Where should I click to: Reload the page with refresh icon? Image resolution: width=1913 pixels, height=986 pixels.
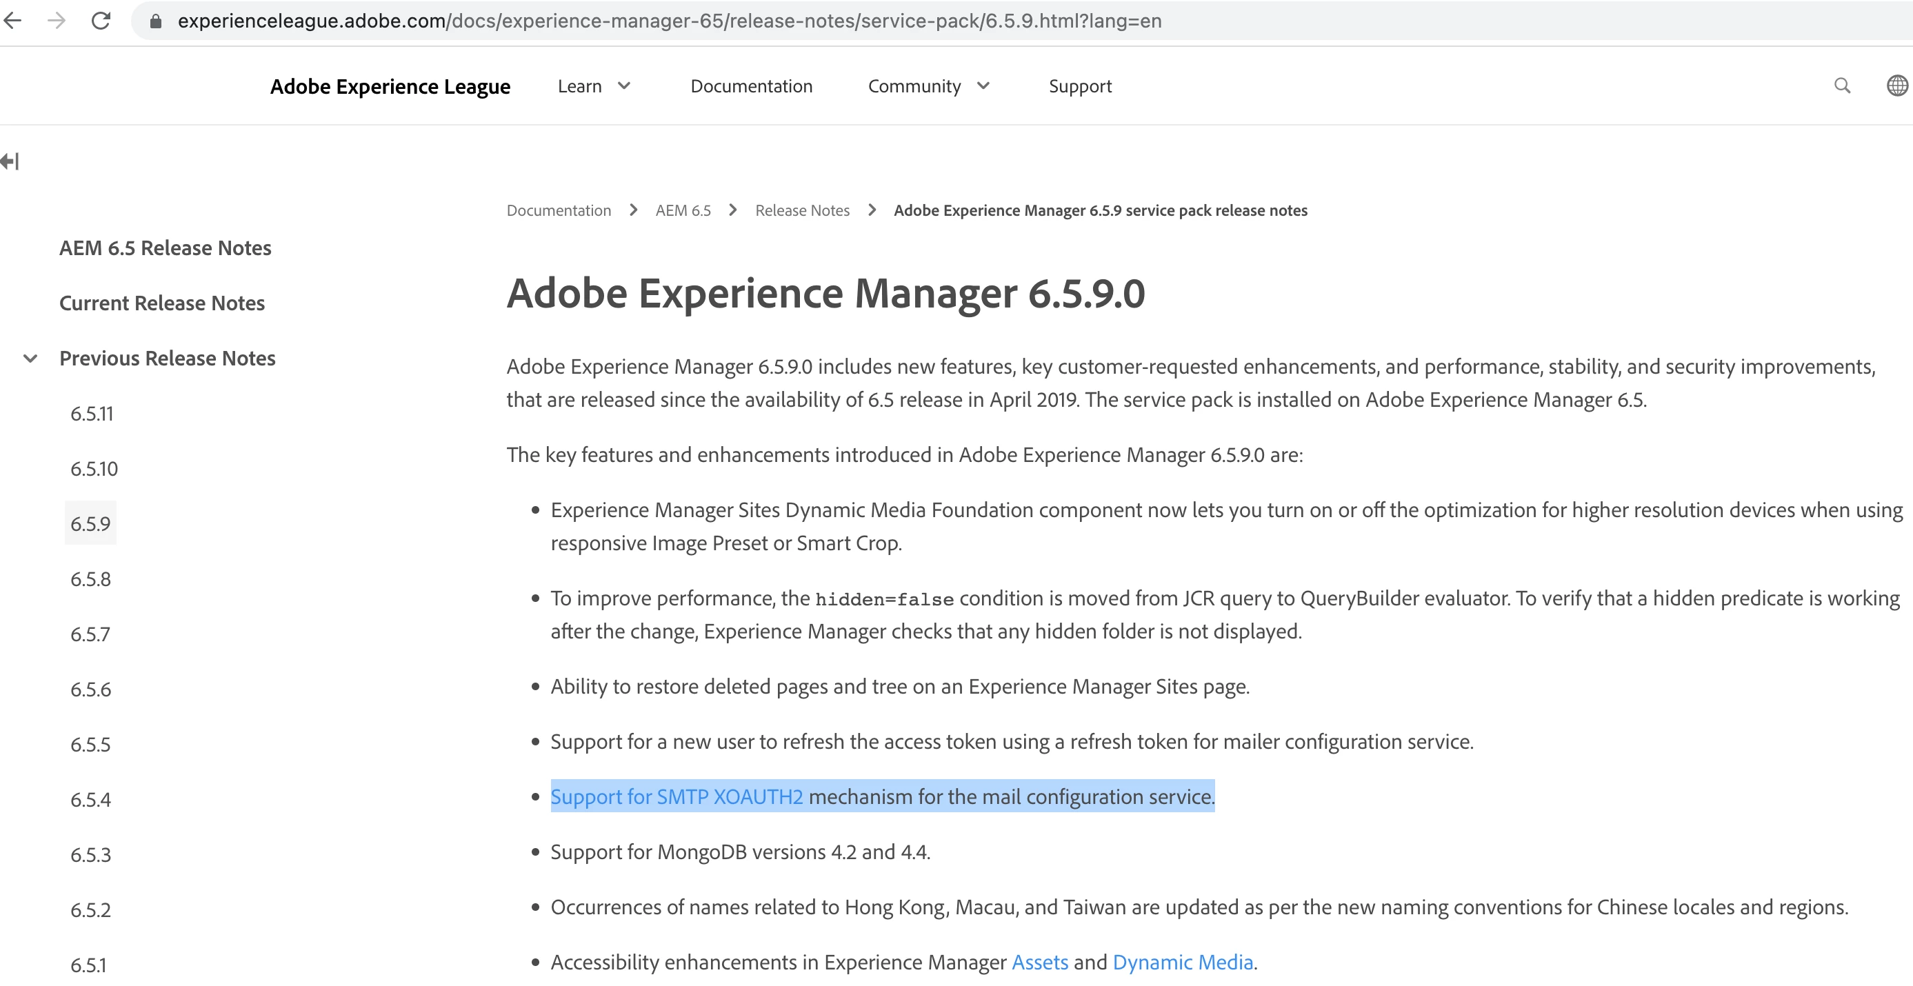pos(101,20)
